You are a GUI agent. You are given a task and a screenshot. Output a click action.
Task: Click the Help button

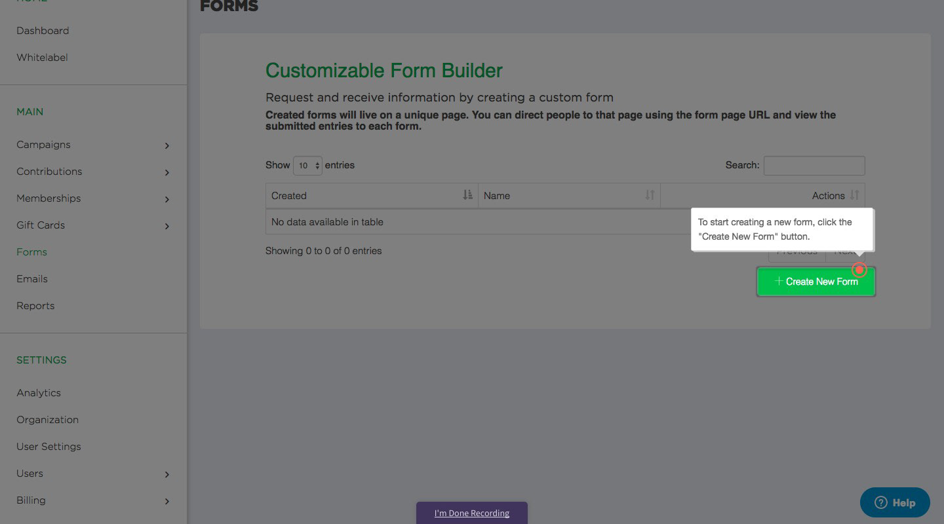click(x=895, y=503)
